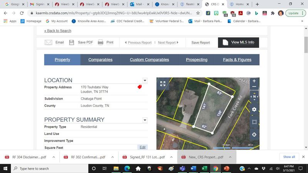The height and width of the screenshot is (173, 308).
Task: Open map settings gear
Action: point(254,109)
